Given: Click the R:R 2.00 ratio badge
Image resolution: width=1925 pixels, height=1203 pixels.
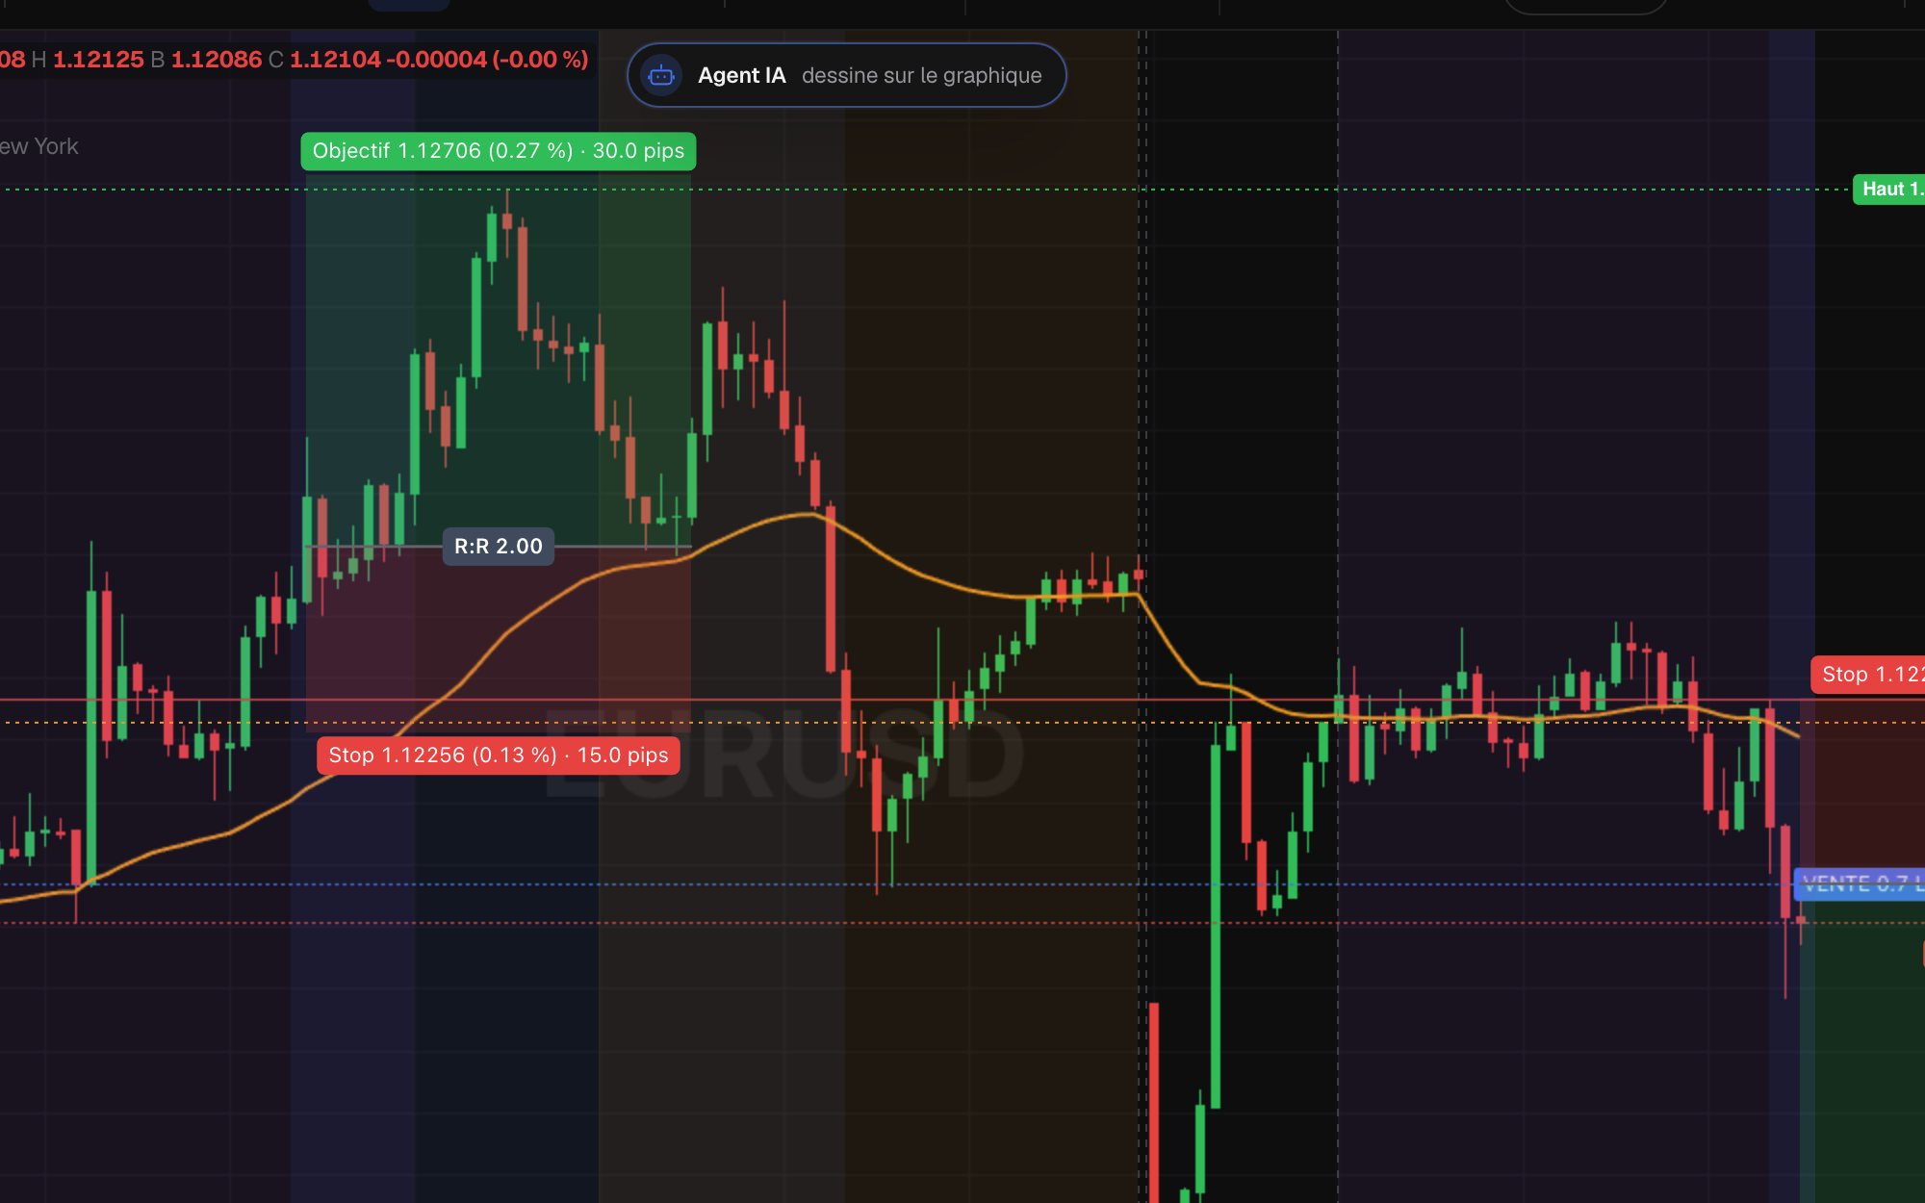Looking at the screenshot, I should click(x=499, y=547).
